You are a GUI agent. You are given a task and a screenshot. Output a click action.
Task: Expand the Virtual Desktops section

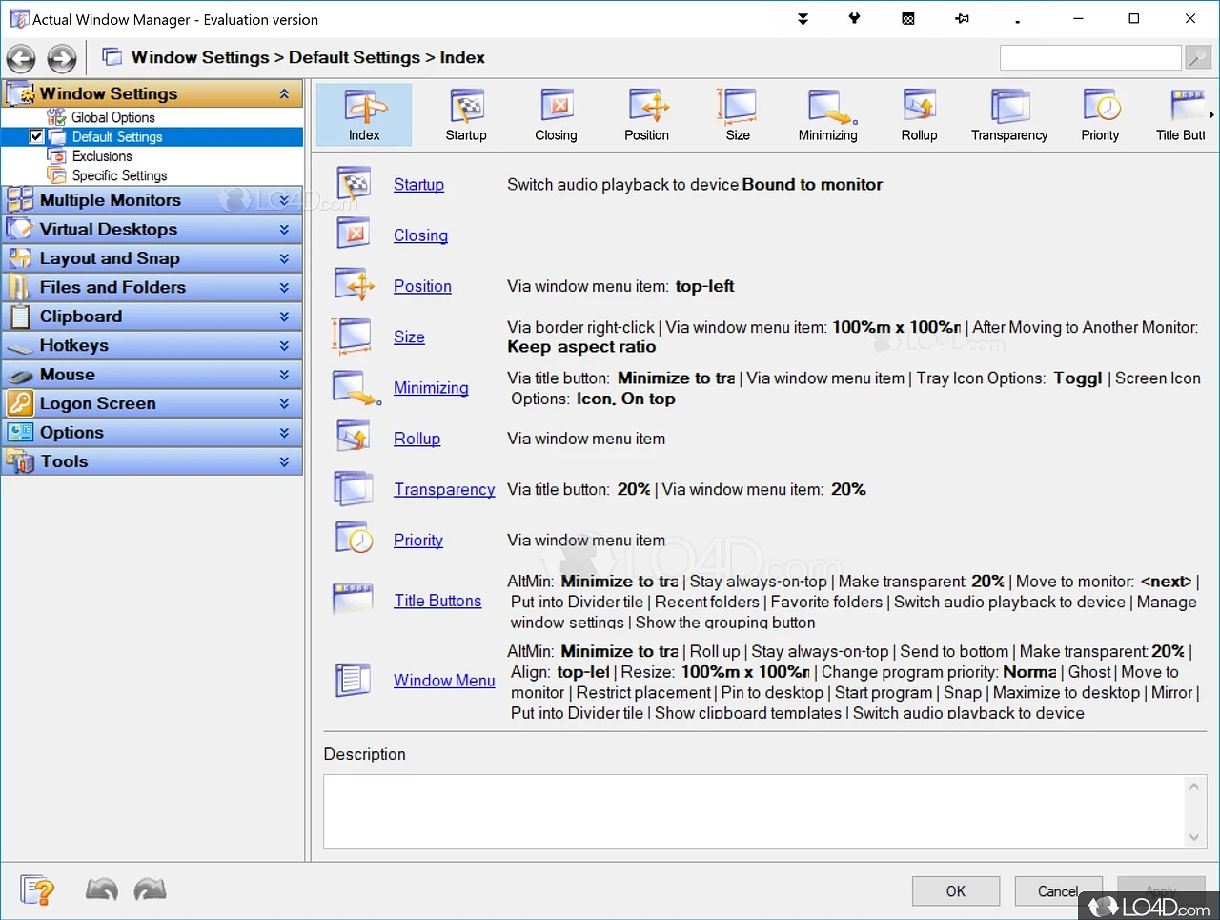tap(283, 229)
